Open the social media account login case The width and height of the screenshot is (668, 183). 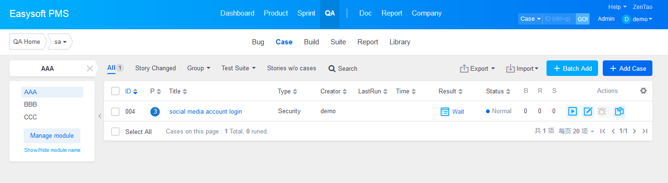(x=206, y=112)
